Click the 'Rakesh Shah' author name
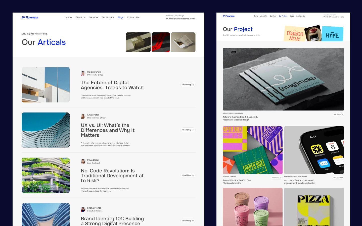 [94, 72]
